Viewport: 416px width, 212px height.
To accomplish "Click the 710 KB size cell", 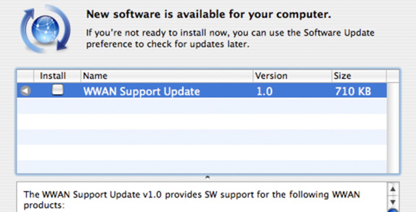I will (353, 92).
